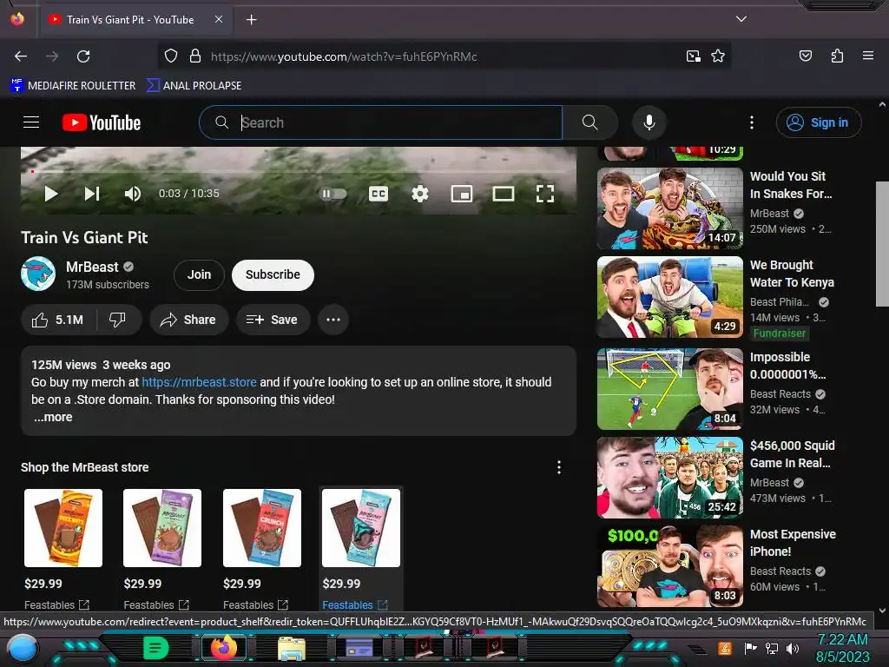The image size is (889, 667).
Task: Select the orange Feastables chocolate bar thumbnail
Action: (63, 528)
